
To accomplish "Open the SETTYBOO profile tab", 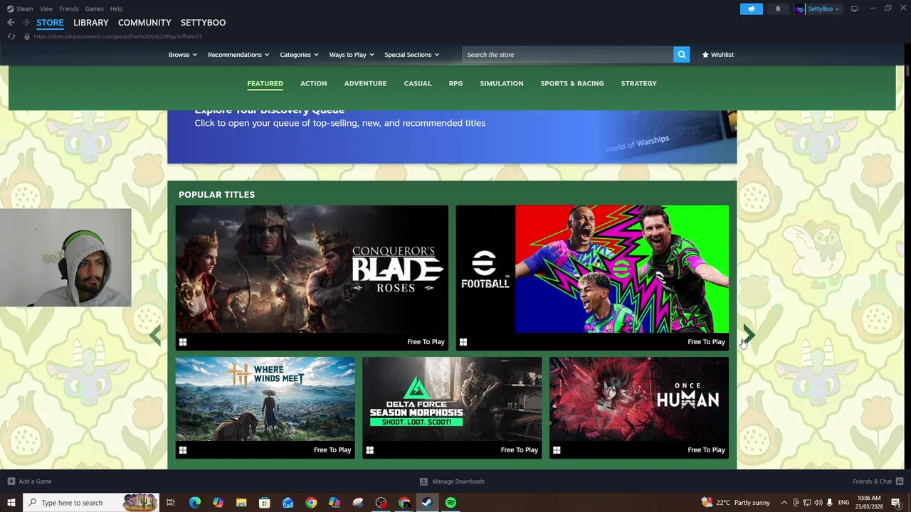I will click(203, 23).
